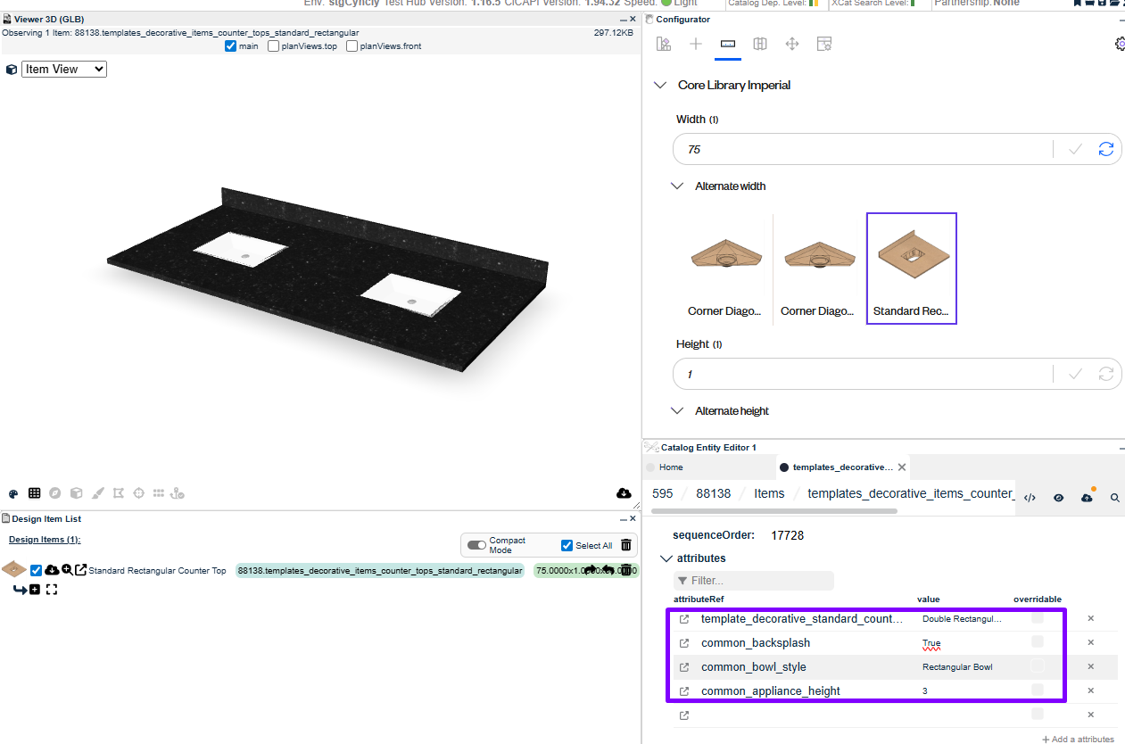Select the dimensions ruler tab in the Configurator

[728, 44]
